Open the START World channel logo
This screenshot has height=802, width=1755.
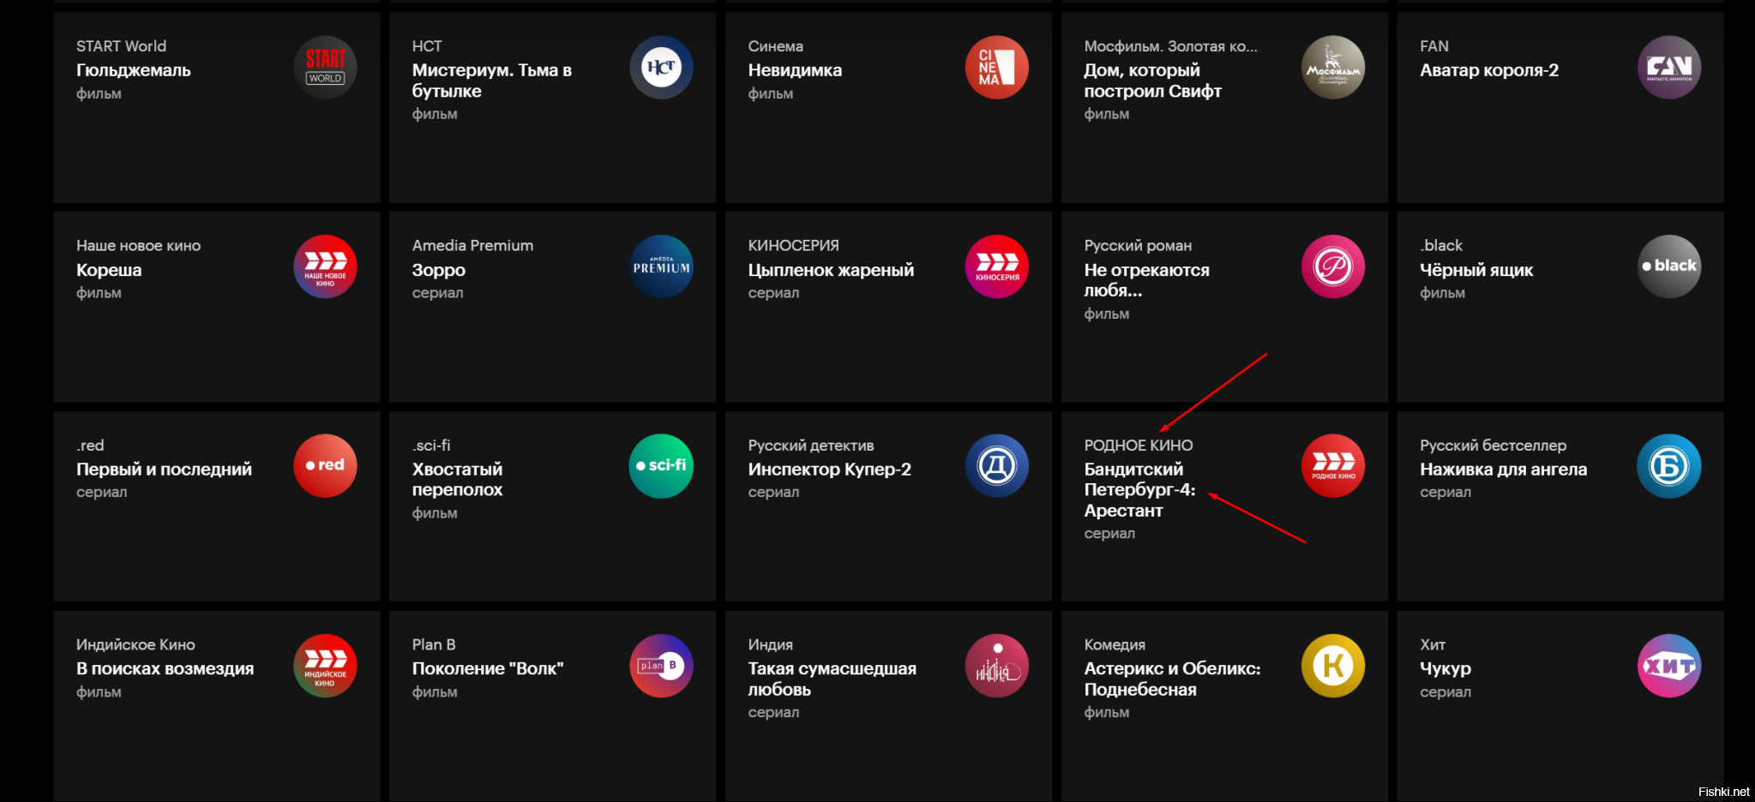tap(325, 67)
